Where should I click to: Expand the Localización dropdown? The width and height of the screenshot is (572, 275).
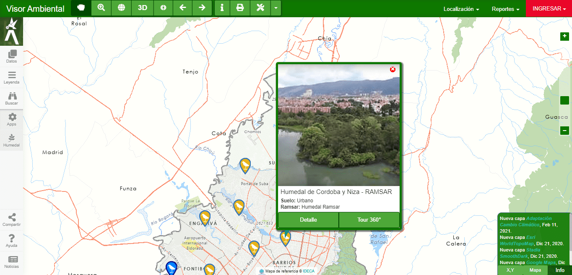click(x=461, y=9)
